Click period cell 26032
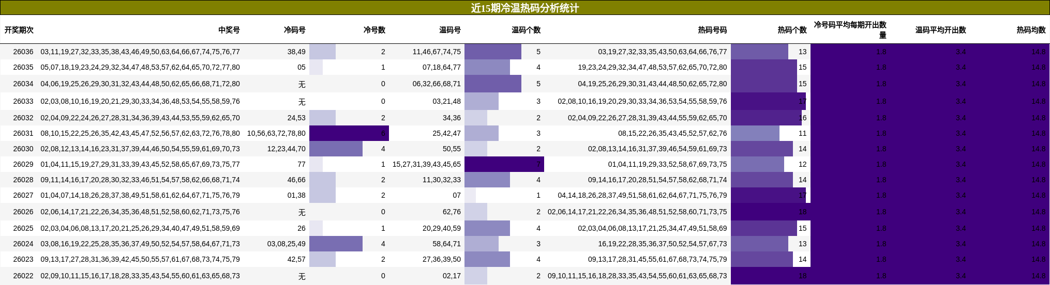The width and height of the screenshot is (1050, 285). [23, 118]
